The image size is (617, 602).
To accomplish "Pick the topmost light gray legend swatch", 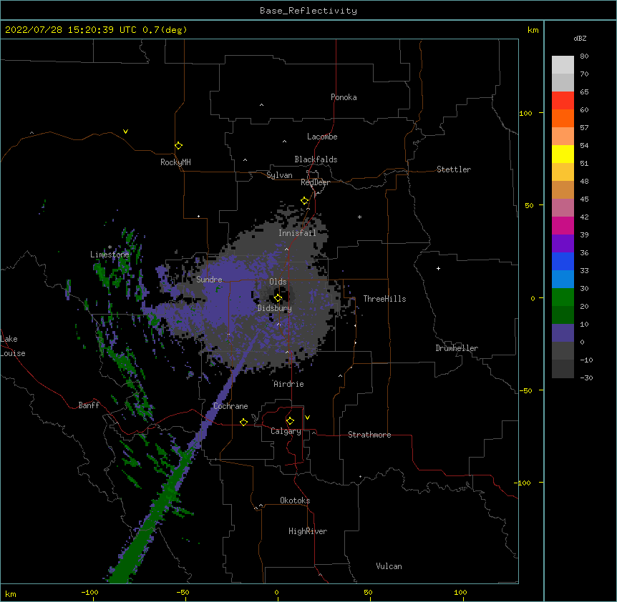I will (563, 65).
